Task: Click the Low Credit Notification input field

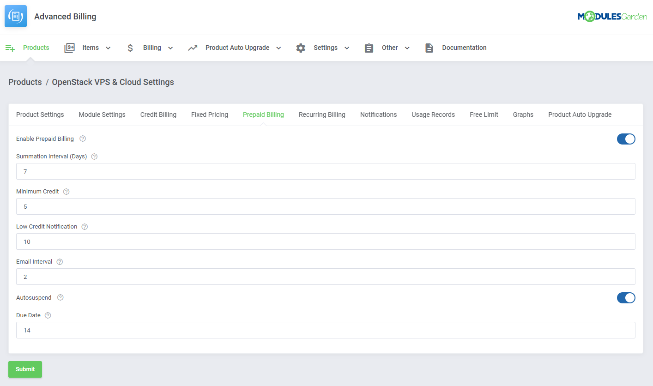Action: tap(326, 241)
